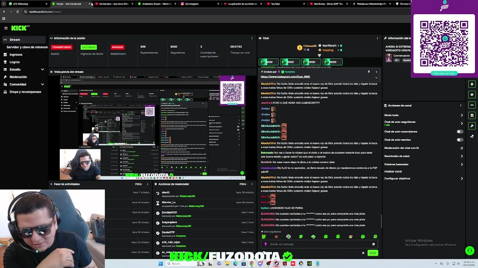Open the Windows Start menu
478x268 pixels.
(x=161, y=264)
